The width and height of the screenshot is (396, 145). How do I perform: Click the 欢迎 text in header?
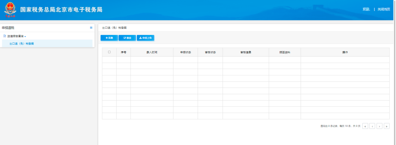coord(366,9)
